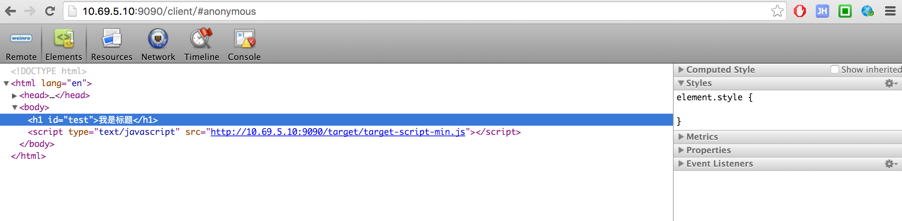The height and width of the screenshot is (221, 902).
Task: Collapse the Styles section
Action: 681,83
